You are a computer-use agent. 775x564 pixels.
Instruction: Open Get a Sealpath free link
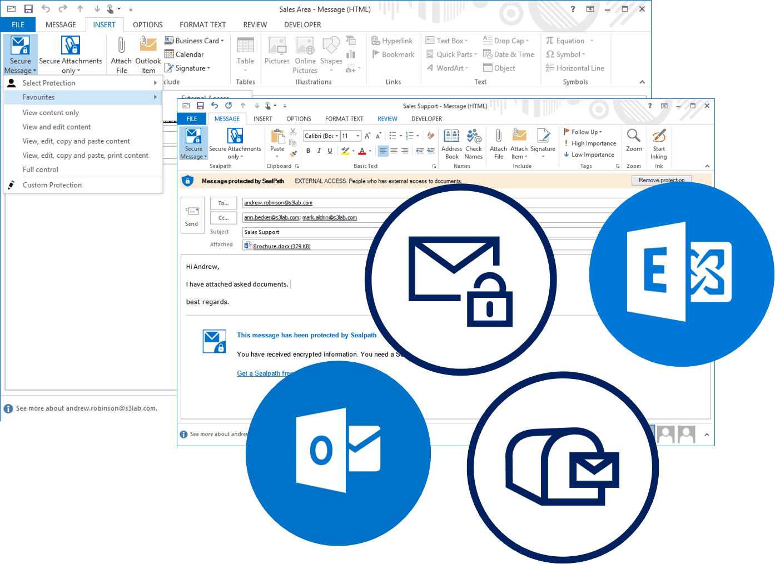coord(265,373)
